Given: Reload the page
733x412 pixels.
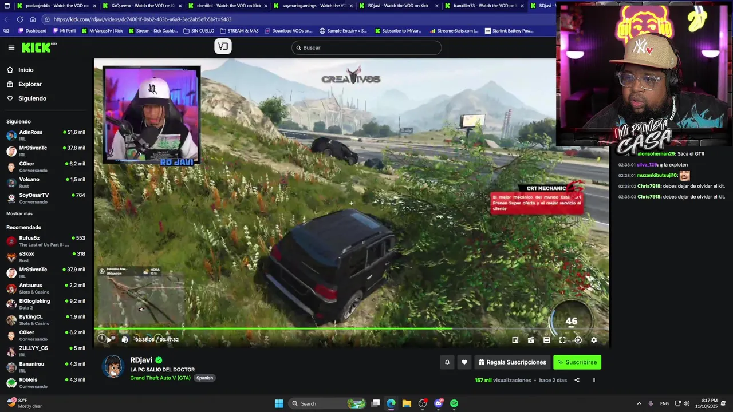Looking at the screenshot, I should point(19,19).
